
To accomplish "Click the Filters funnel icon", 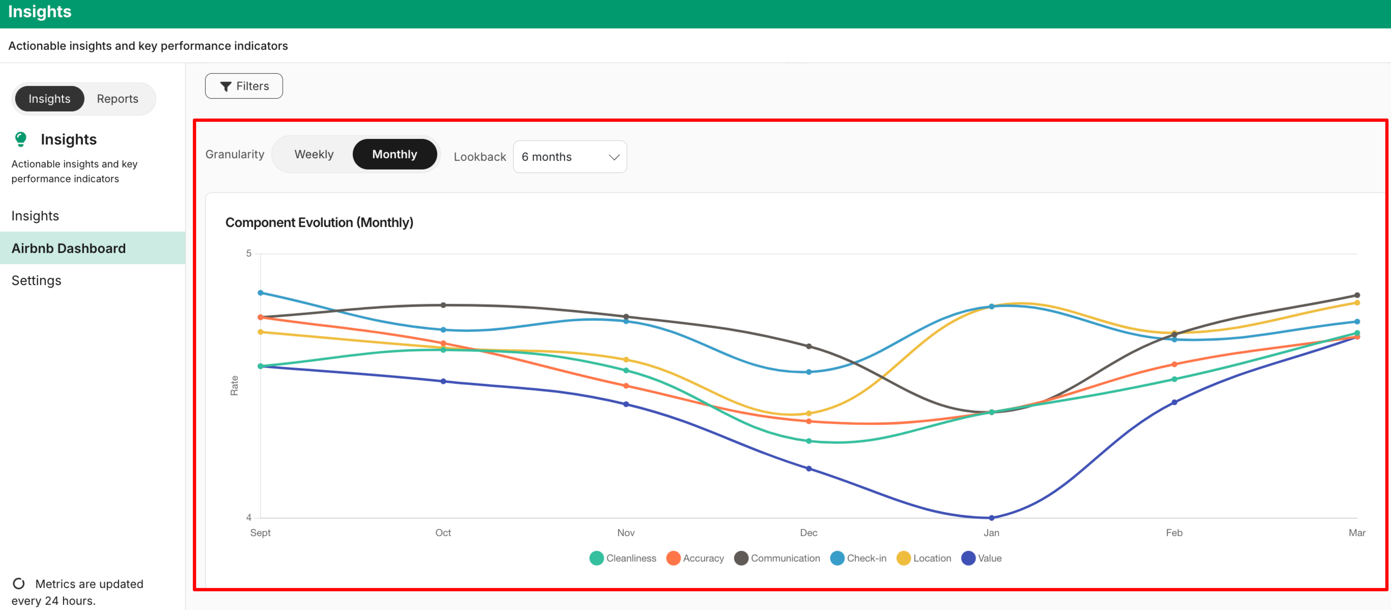I will pyautogui.click(x=226, y=87).
